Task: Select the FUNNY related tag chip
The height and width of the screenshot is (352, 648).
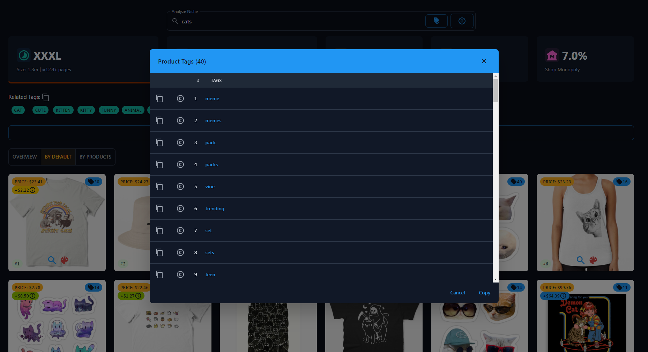Action: pyautogui.click(x=109, y=110)
